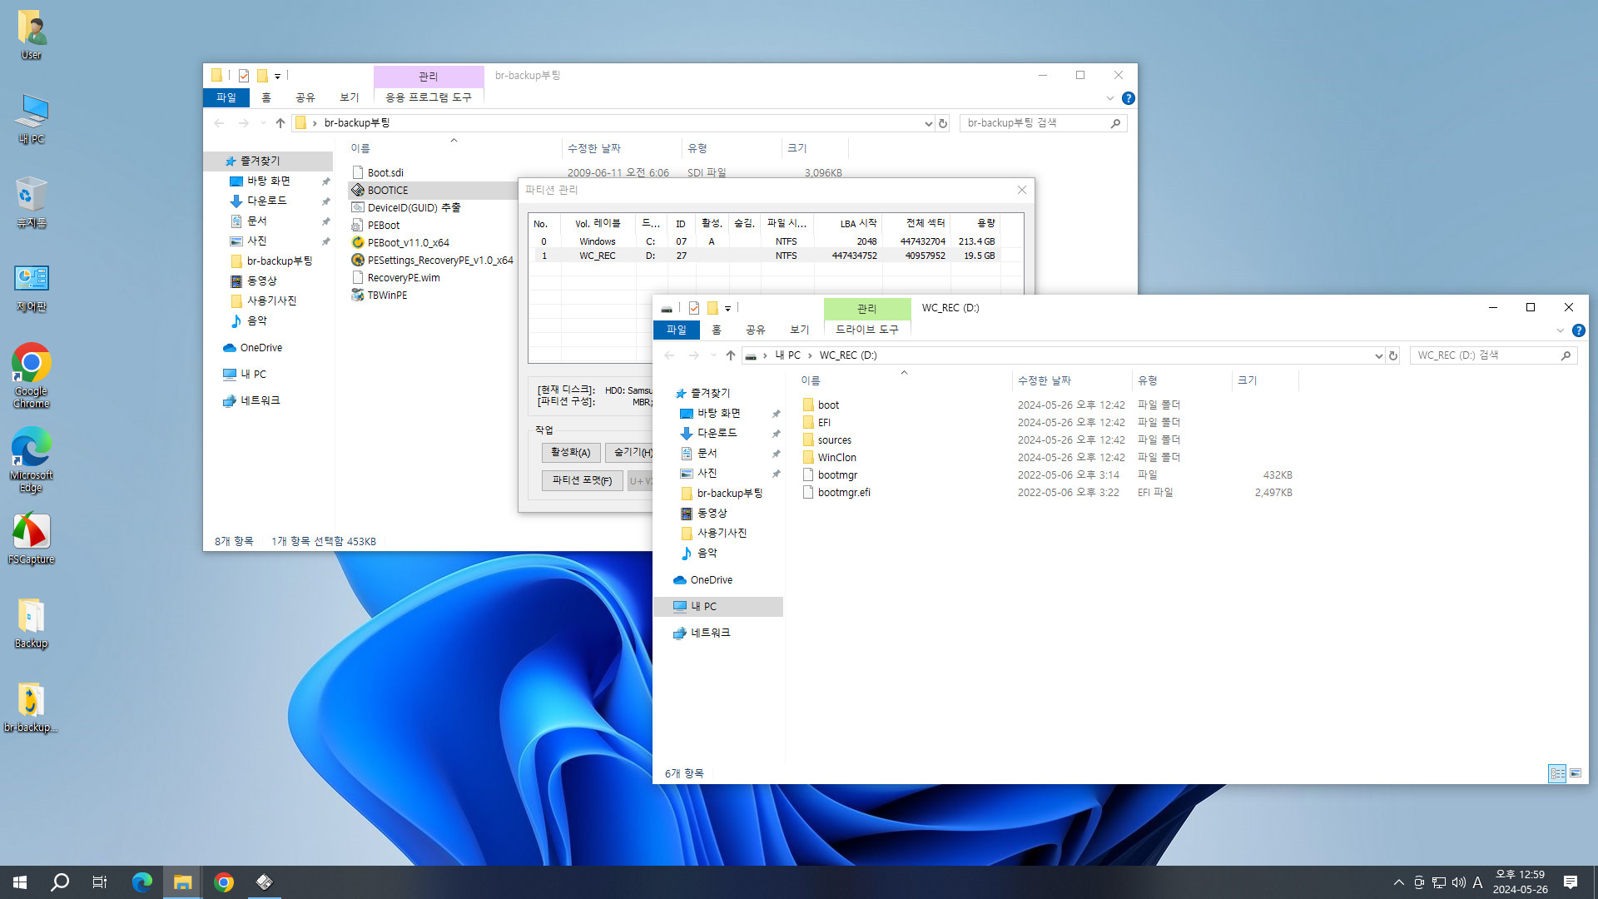This screenshot has width=1598, height=899.
Task: Expand the WC_REC address bar history dropdown
Action: tap(1378, 355)
